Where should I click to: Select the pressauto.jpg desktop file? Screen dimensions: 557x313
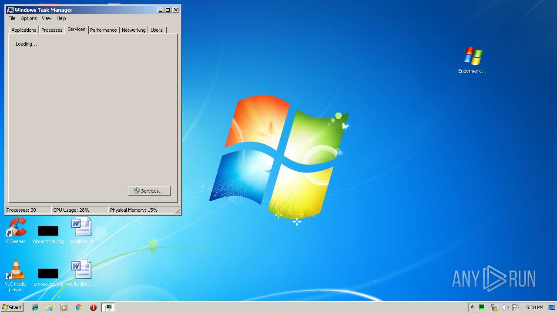[48, 277]
